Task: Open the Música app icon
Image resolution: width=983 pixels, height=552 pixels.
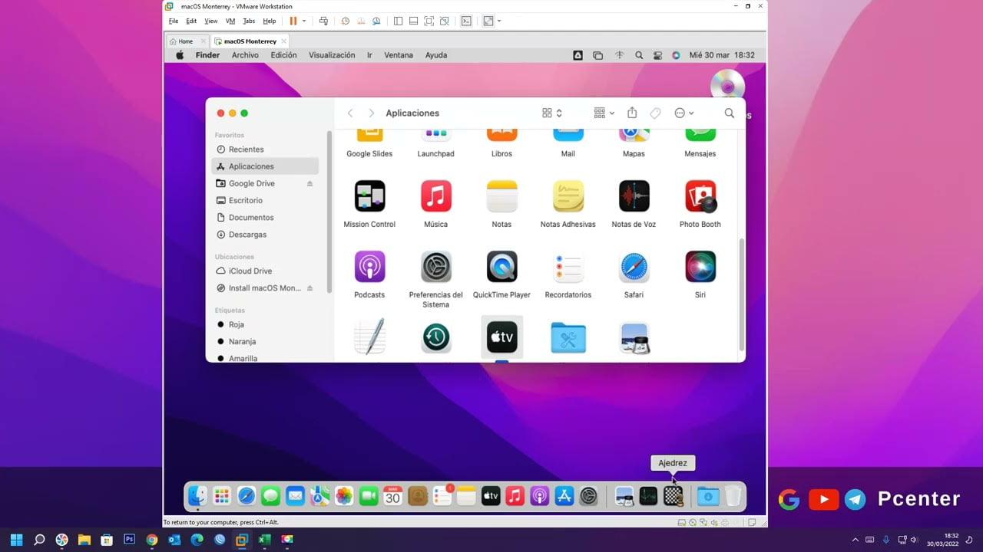Action: click(435, 196)
